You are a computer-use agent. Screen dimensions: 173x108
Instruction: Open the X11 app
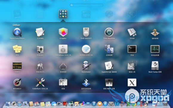coord(132,82)
